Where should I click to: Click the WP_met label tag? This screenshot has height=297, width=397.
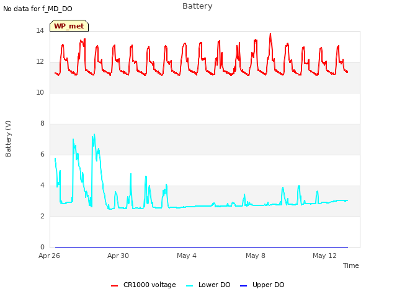click(69, 26)
